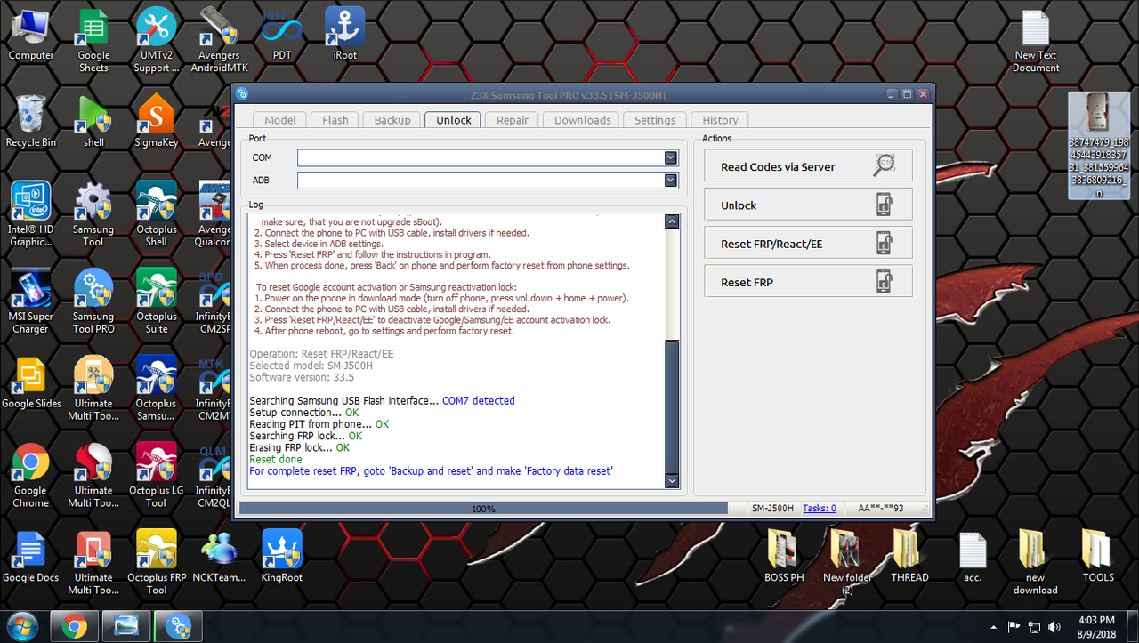
Task: Click the Reset FRP/React/EE button
Action: (x=808, y=244)
